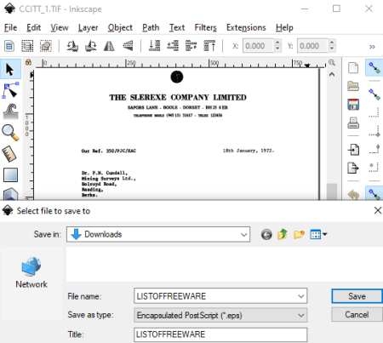Flip selected objects vertically
Screen dimensions: 383x343
pyautogui.click(x=128, y=46)
